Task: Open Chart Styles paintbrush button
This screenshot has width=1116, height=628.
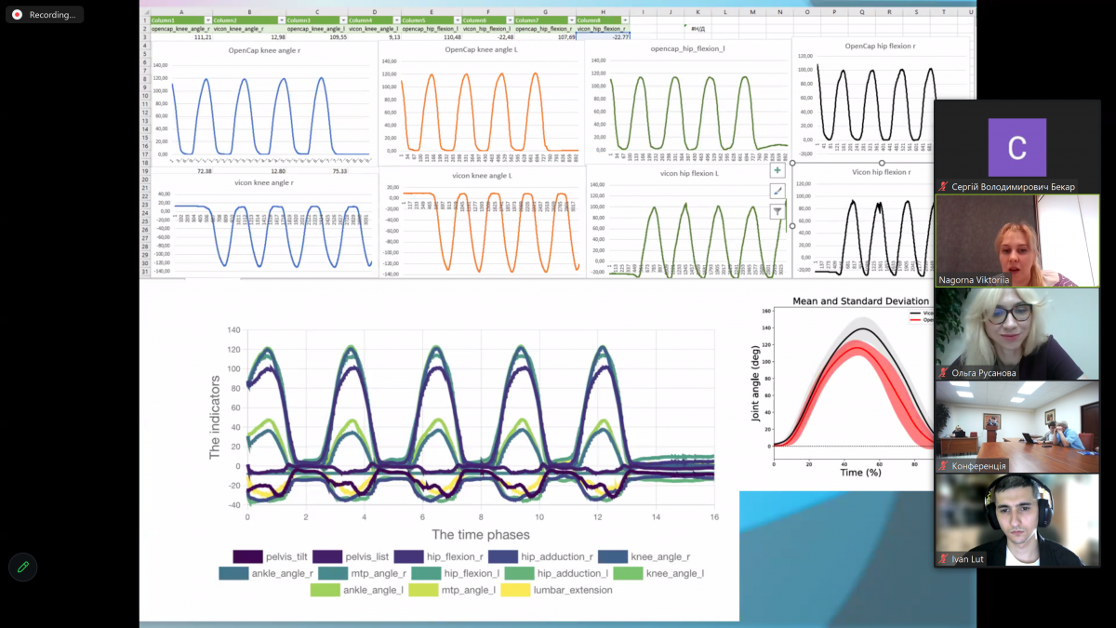Action: (777, 191)
